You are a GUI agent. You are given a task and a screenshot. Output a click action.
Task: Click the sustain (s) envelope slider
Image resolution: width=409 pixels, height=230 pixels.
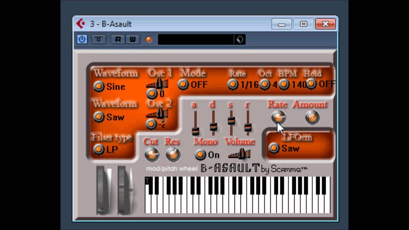point(231,123)
